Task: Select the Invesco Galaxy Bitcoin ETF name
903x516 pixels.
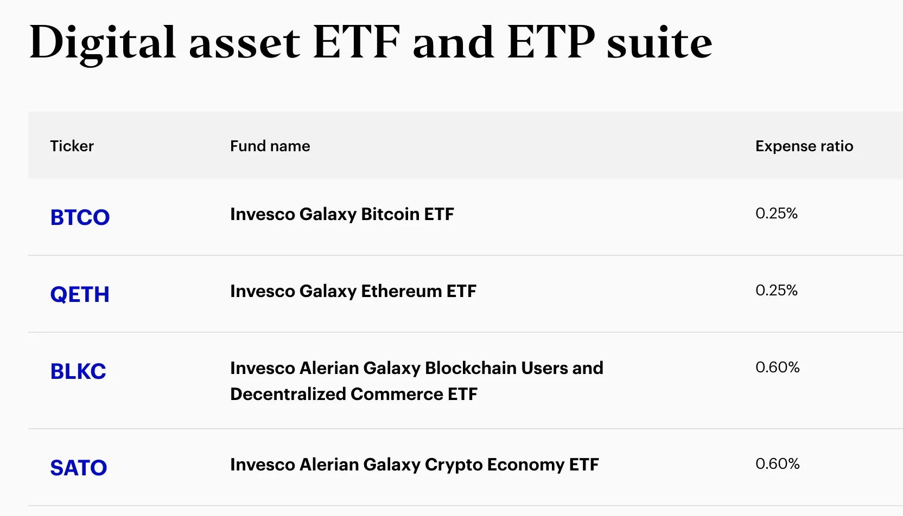Action: click(342, 214)
